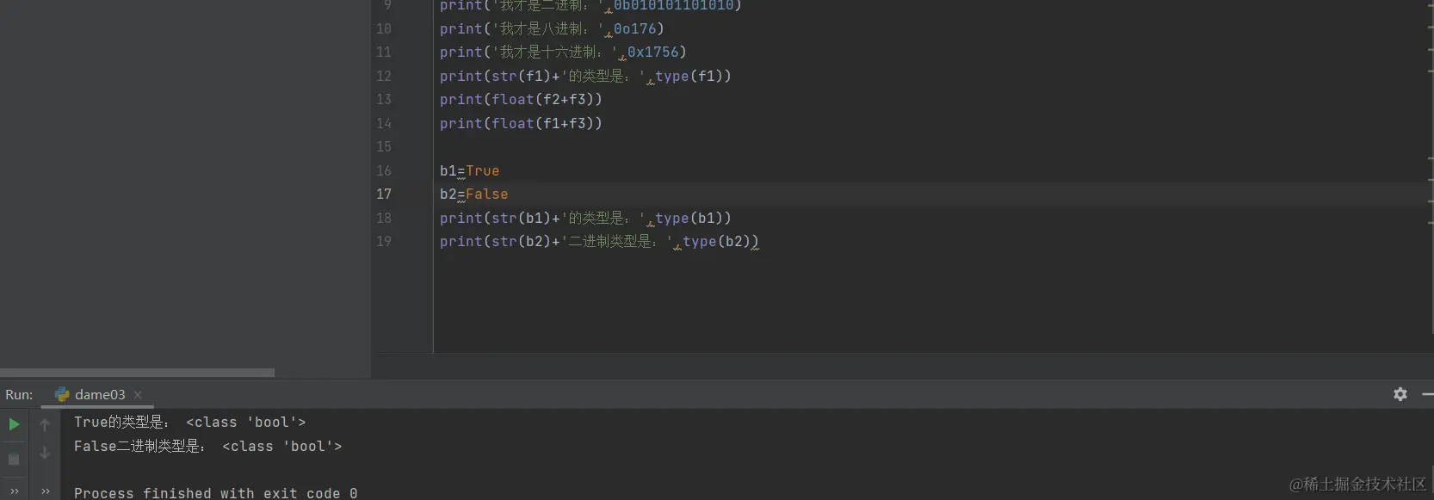Click line number 17 in the gutter

click(x=384, y=194)
